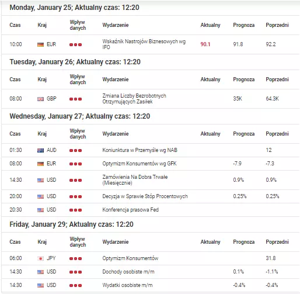Click the UK flag next to GBP
Screen dimensions: 300x294
click(40, 99)
